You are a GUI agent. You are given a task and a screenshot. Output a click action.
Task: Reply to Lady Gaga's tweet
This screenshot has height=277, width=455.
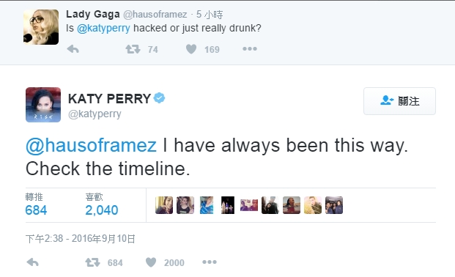click(x=73, y=49)
